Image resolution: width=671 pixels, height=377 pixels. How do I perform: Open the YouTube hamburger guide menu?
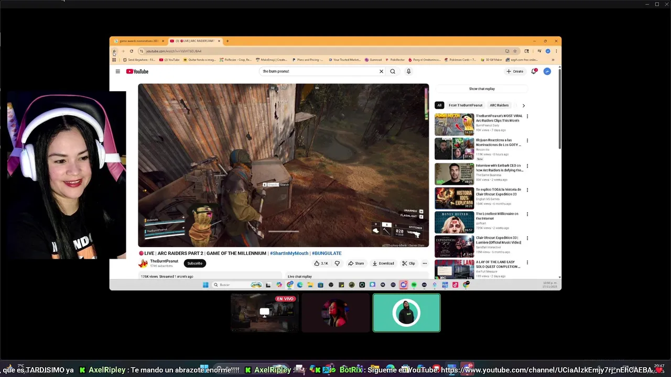click(x=117, y=71)
